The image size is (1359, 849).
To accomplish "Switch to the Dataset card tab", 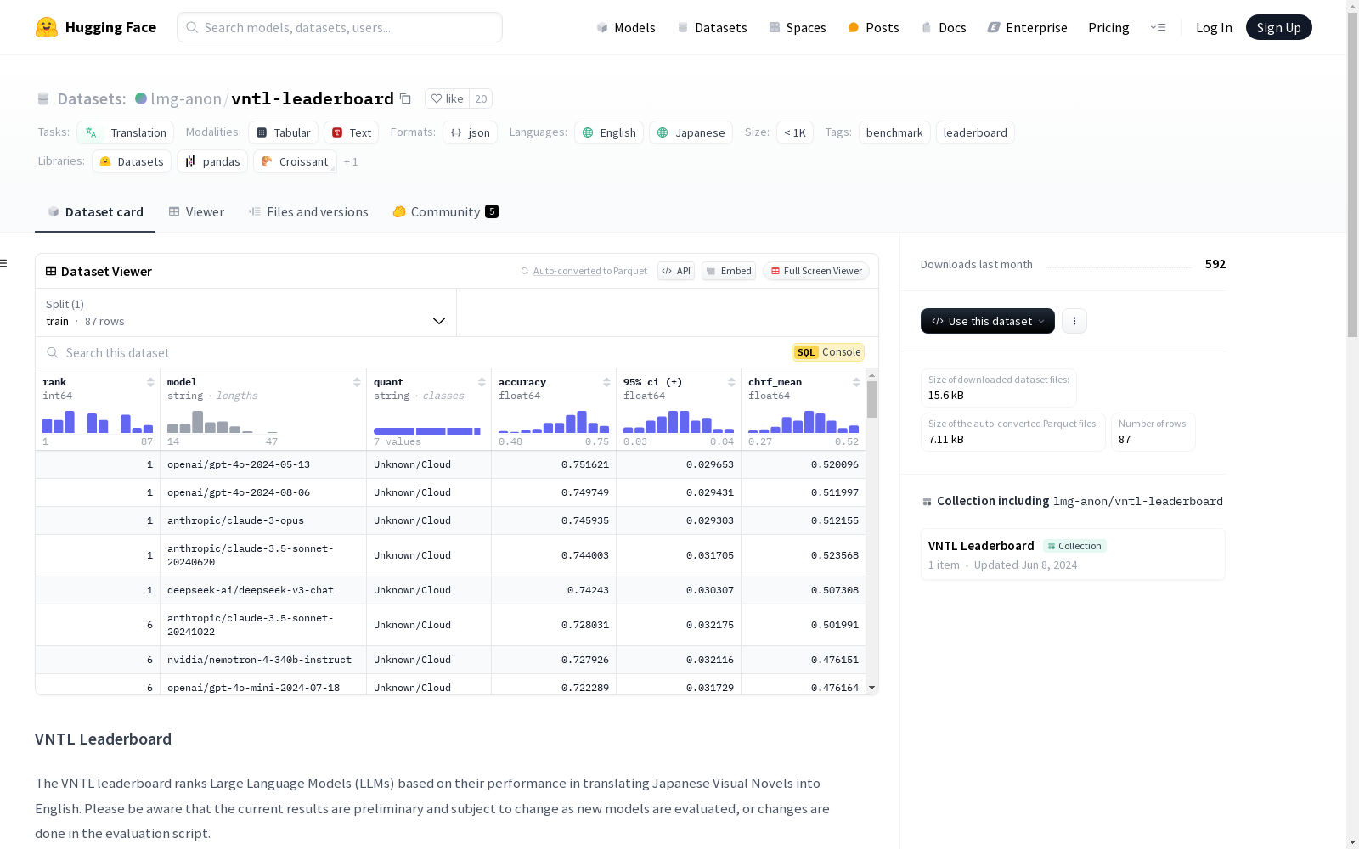I will pyautogui.click(x=95, y=212).
